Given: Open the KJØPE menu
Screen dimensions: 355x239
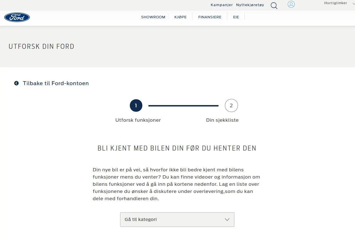Looking at the screenshot, I should click(180, 17).
